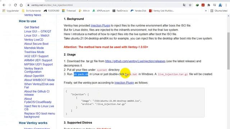This screenshot has height=129, width=230.
Task: Click the "archive" line in JSON code block
Action: tap(103, 104)
